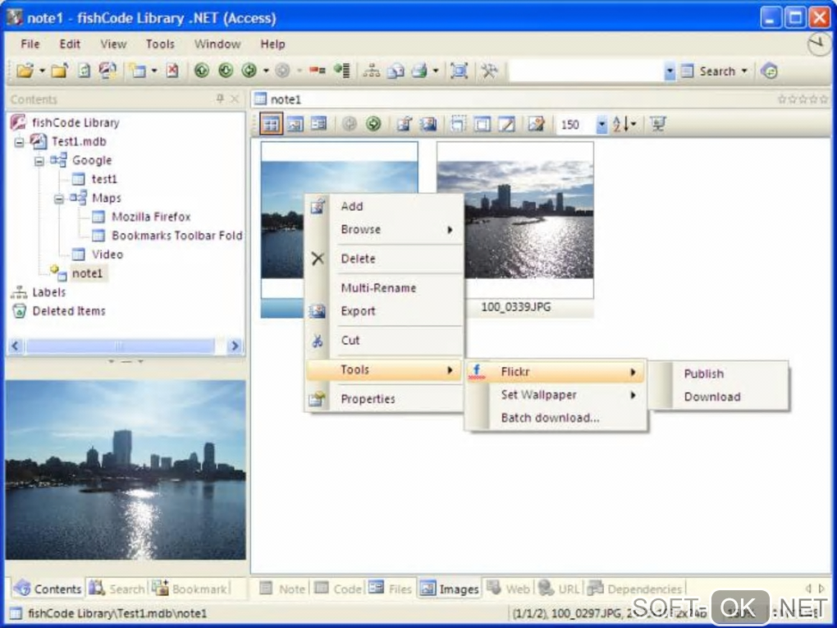Click the web sync icon after Search
This screenshot has width=837, height=628.
point(769,71)
